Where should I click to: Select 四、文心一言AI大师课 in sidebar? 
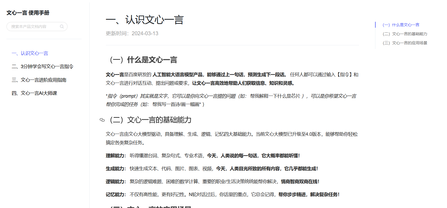34,93
